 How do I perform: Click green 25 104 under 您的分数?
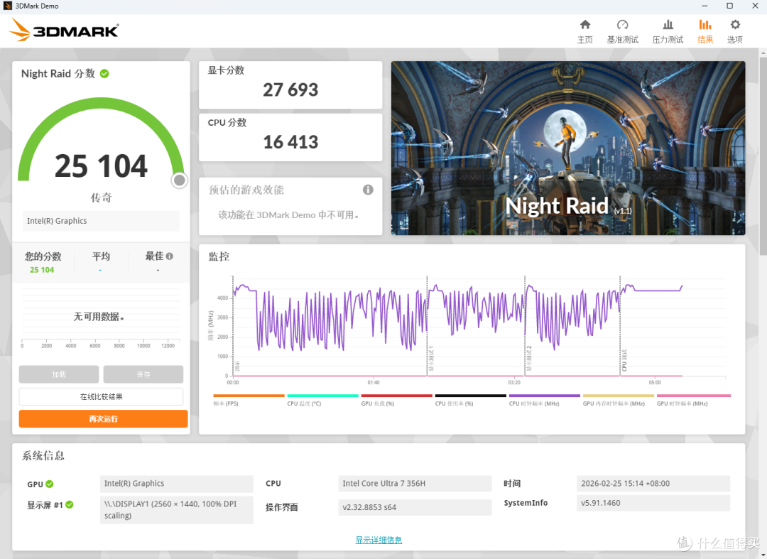click(42, 270)
